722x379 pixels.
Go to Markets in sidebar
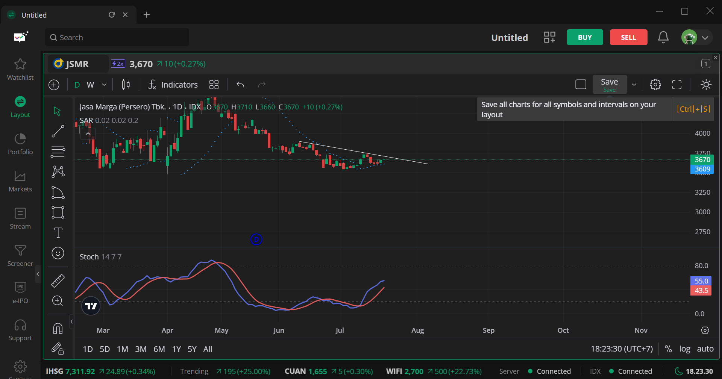coord(20,181)
